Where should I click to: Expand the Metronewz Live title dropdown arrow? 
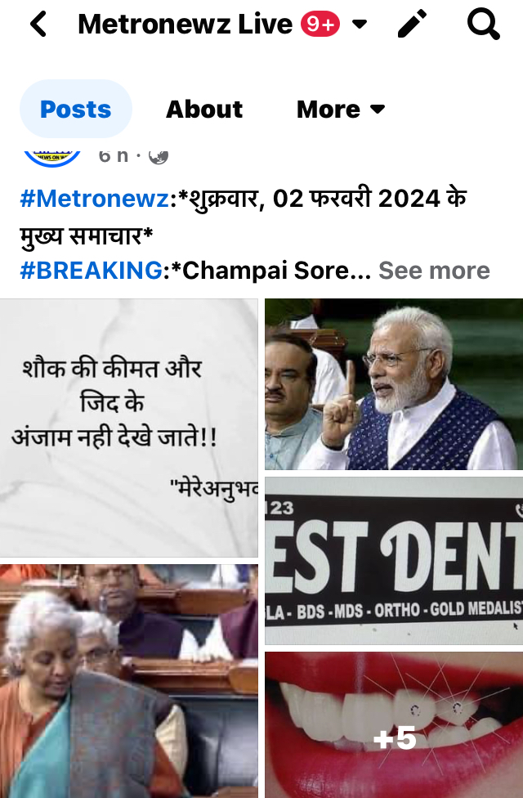pos(360,24)
